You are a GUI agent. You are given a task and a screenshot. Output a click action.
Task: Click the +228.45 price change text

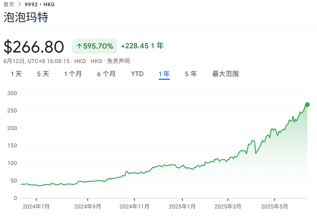[135, 46]
